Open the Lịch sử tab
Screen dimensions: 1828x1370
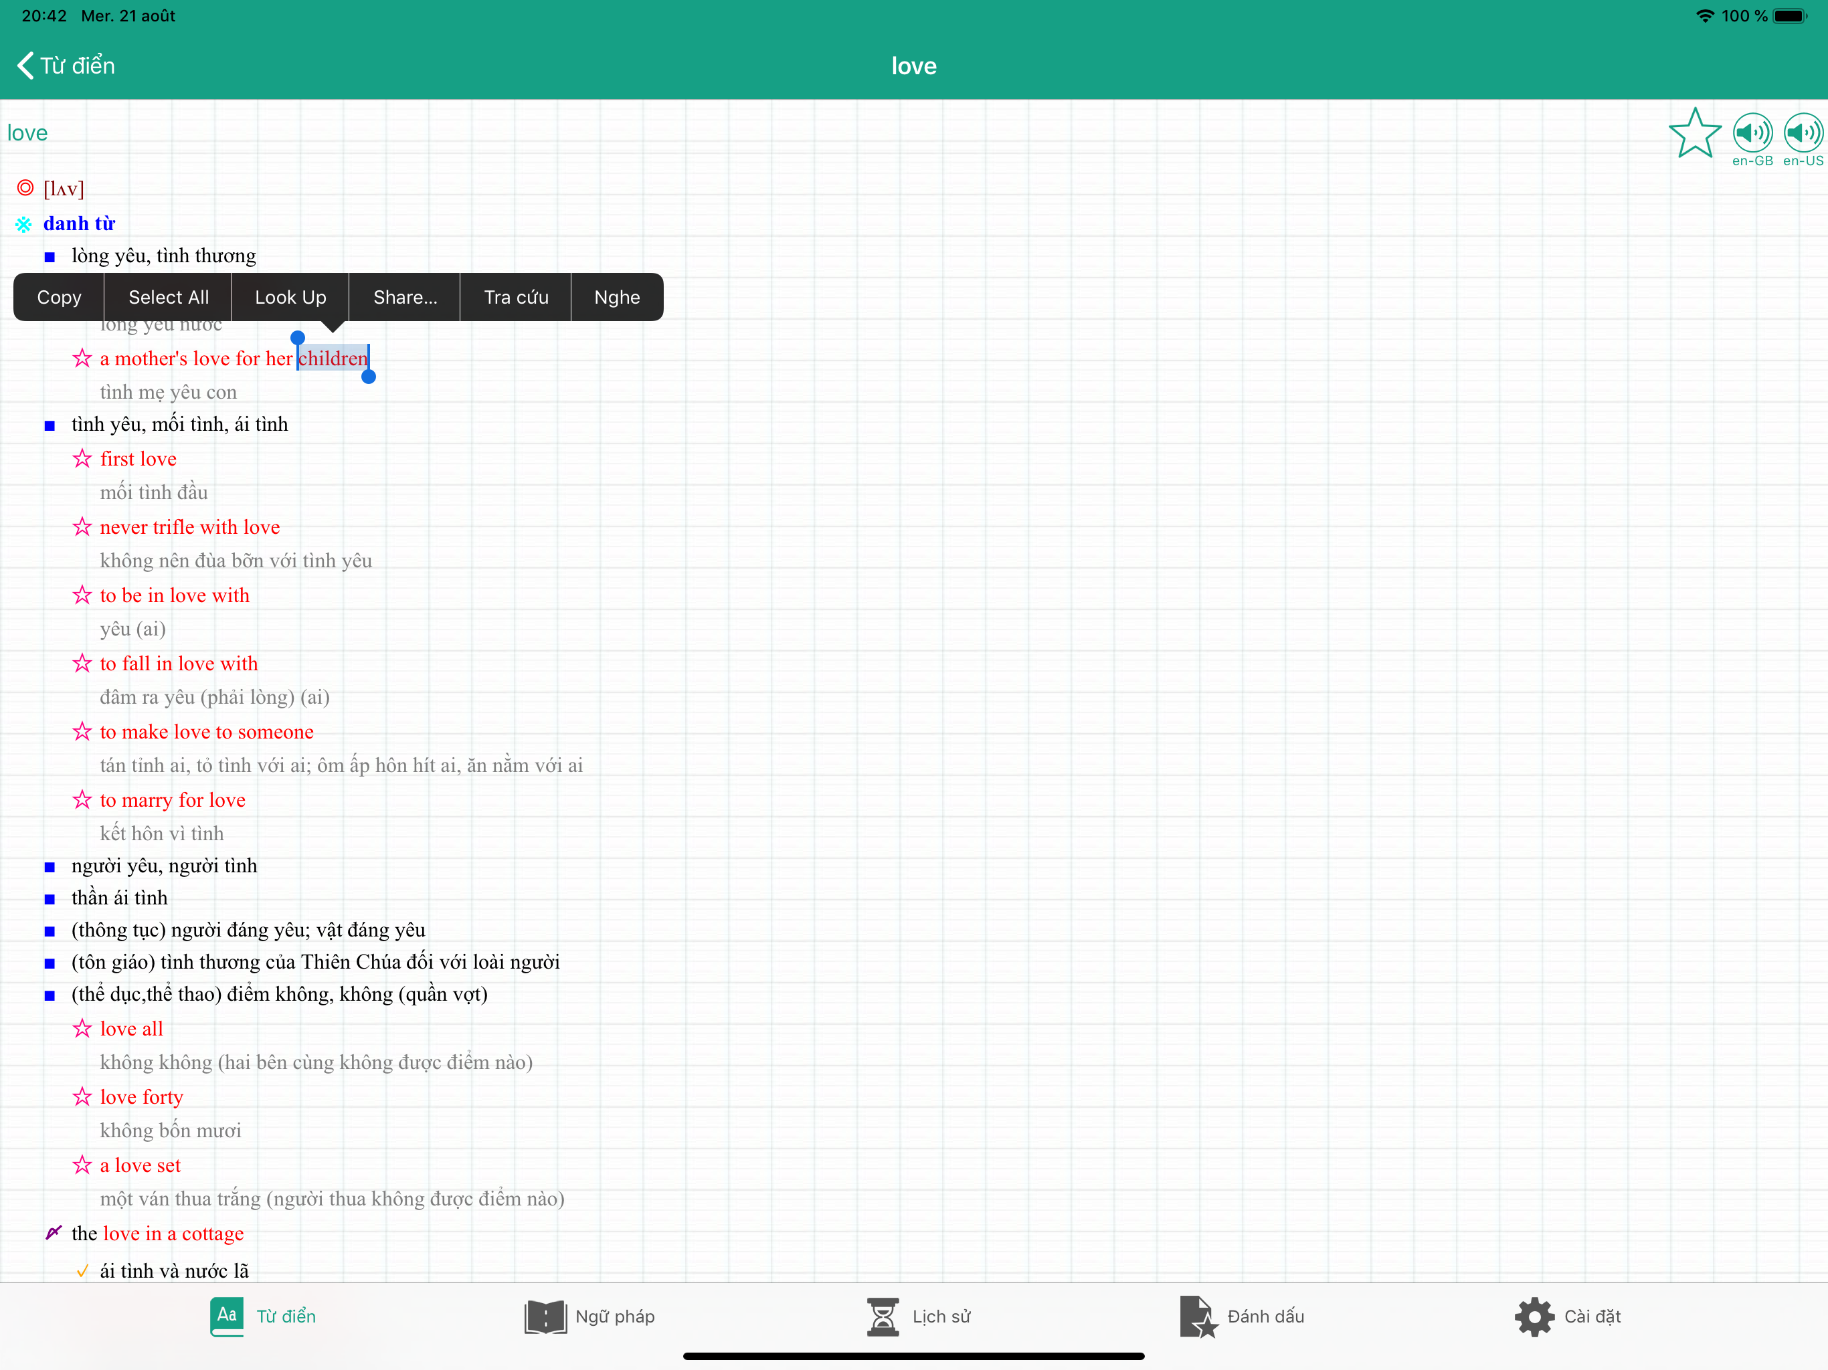pyautogui.click(x=918, y=1316)
